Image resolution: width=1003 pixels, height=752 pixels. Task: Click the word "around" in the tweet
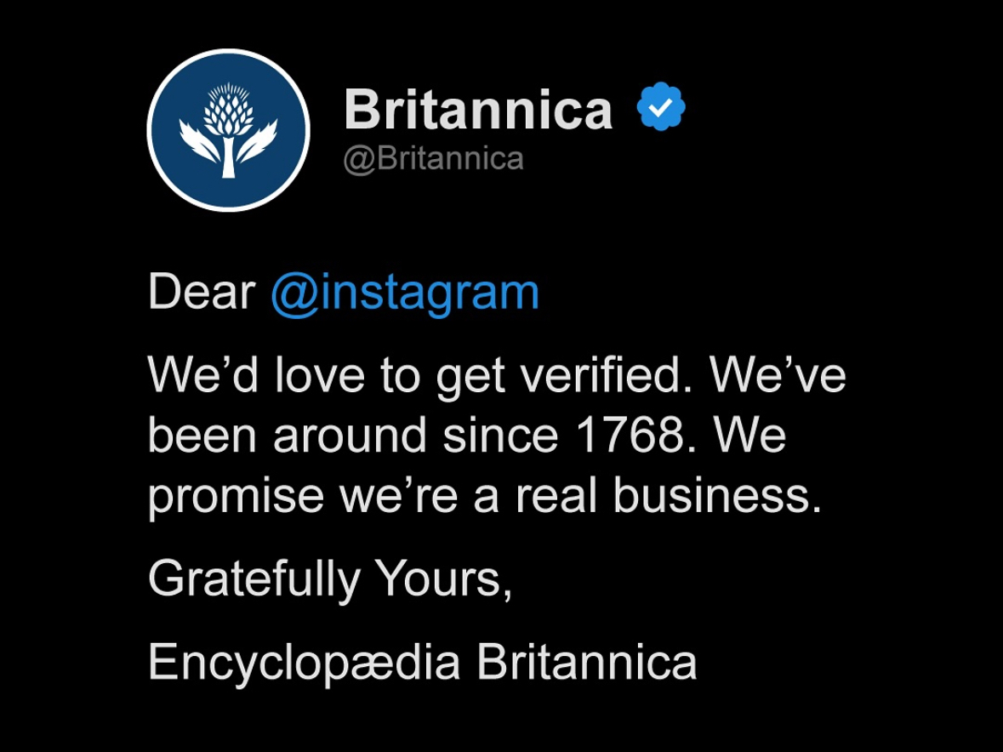350,435
